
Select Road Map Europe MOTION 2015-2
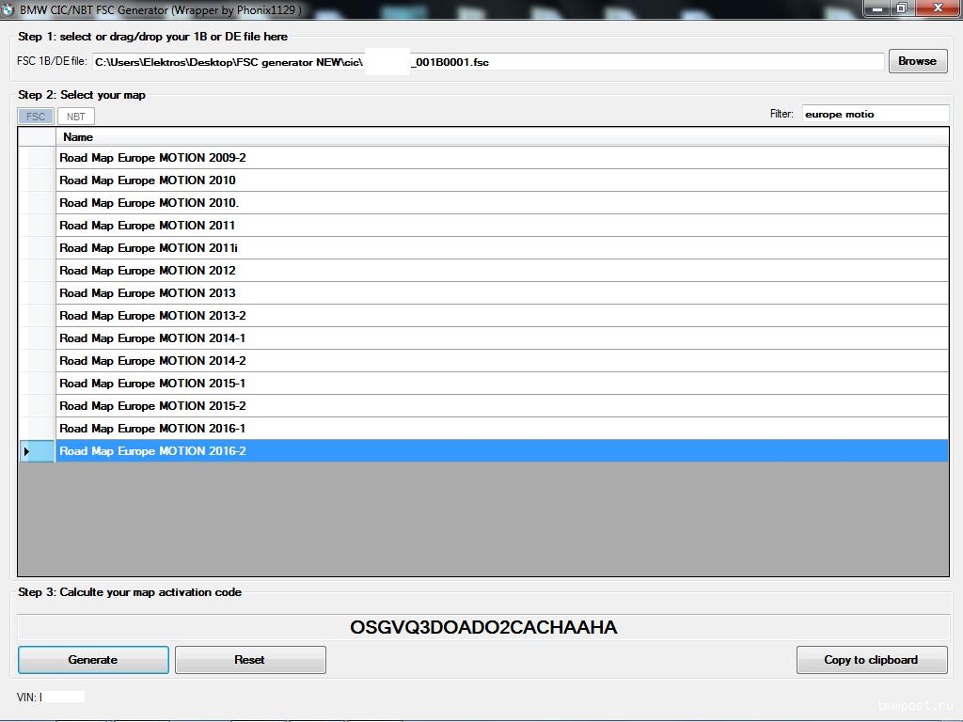(x=152, y=406)
